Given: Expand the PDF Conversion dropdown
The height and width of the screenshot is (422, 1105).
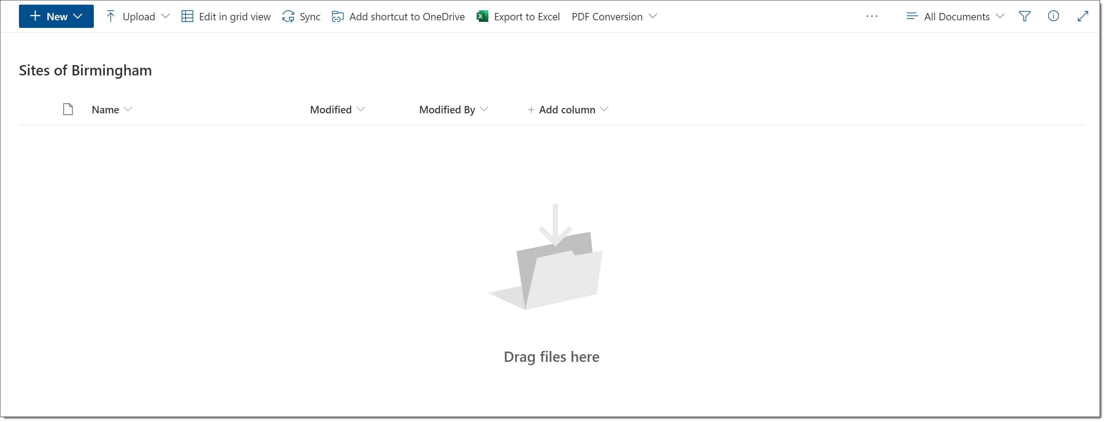Looking at the screenshot, I should (x=614, y=17).
